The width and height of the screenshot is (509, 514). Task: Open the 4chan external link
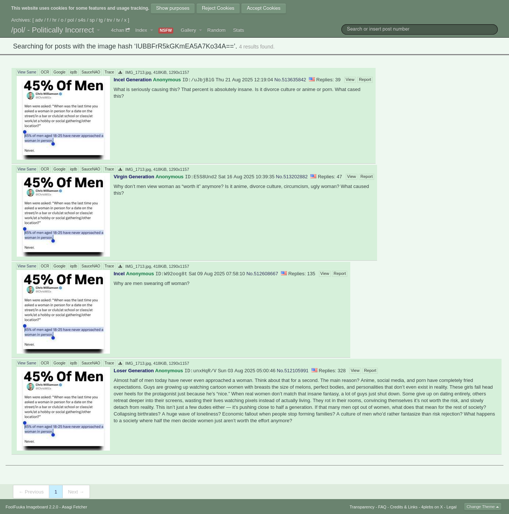[x=120, y=30]
